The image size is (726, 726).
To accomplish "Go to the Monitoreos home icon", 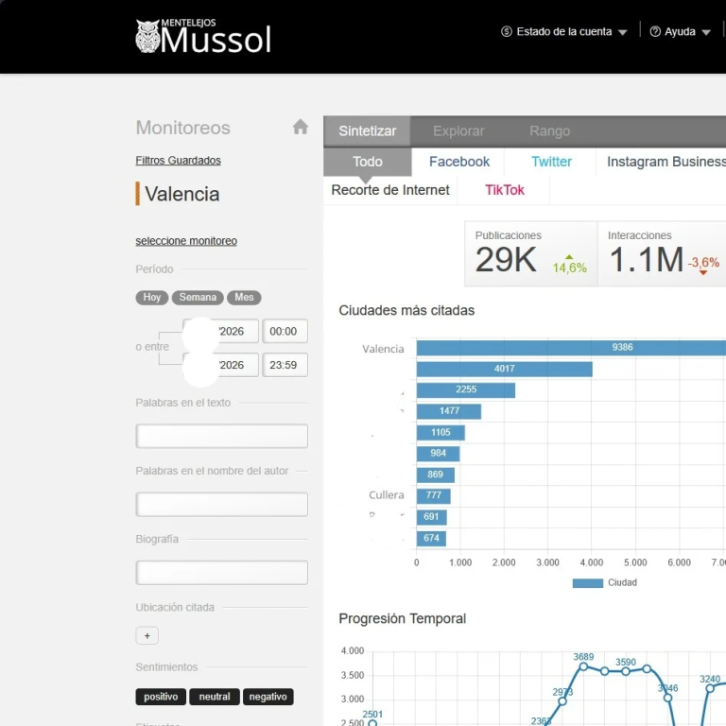I will click(x=300, y=127).
